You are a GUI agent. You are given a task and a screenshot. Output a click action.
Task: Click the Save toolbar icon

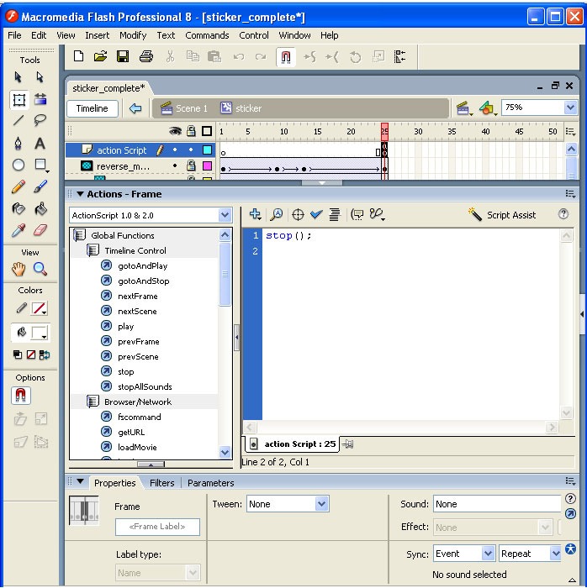click(x=123, y=56)
